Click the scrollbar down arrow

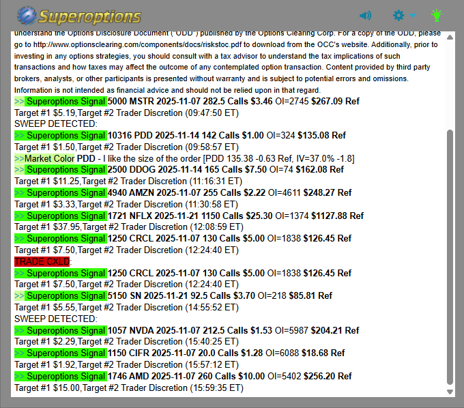449,392
